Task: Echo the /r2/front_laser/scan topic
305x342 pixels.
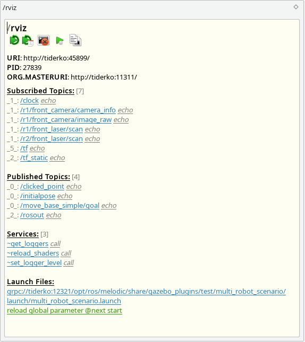Action: pyautogui.click(x=92, y=139)
